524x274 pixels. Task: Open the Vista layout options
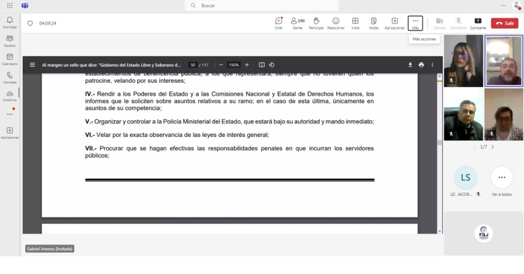coord(355,24)
